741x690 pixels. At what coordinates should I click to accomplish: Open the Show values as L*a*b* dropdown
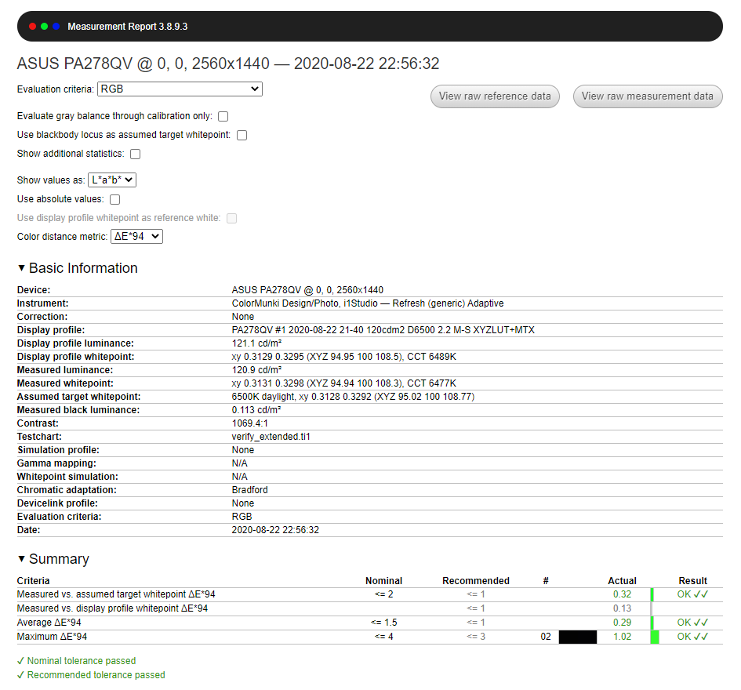click(112, 180)
